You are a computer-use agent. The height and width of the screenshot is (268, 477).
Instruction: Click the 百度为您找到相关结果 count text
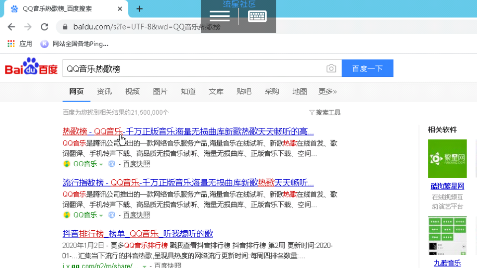(116, 113)
